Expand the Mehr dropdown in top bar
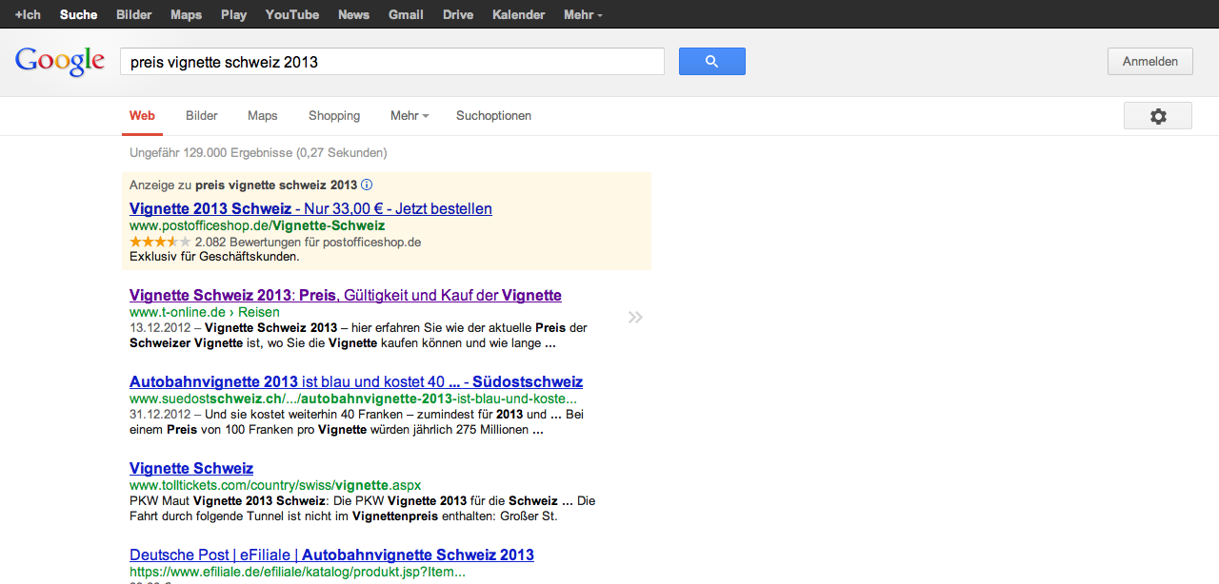The height and width of the screenshot is (584, 1219). pos(583,14)
